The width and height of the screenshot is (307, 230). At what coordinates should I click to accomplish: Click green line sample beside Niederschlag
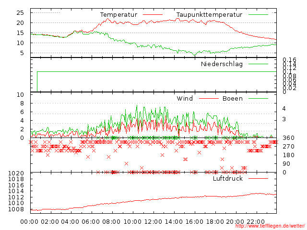click(258, 64)
